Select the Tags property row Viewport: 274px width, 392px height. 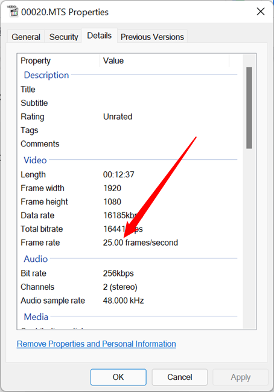click(129, 130)
